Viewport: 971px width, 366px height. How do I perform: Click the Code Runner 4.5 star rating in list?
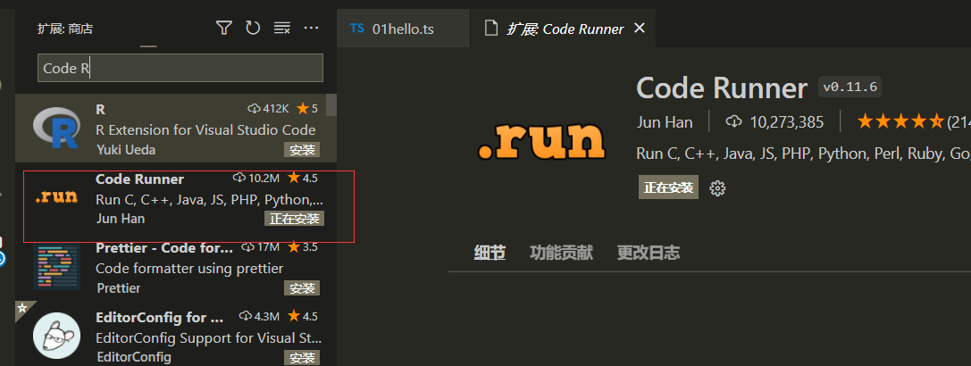302,179
